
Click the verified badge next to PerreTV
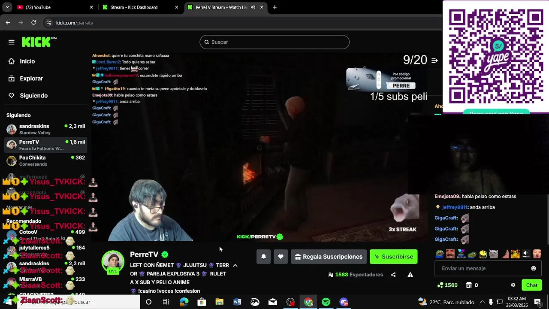click(165, 254)
